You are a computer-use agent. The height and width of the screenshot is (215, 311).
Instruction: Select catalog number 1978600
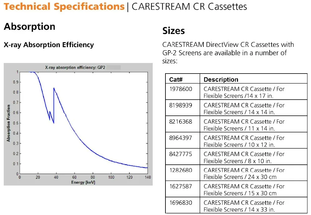click(181, 89)
